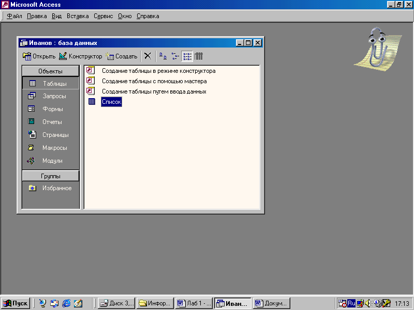Delete selected object with the X icon
This screenshot has width=414, height=310.
point(148,56)
